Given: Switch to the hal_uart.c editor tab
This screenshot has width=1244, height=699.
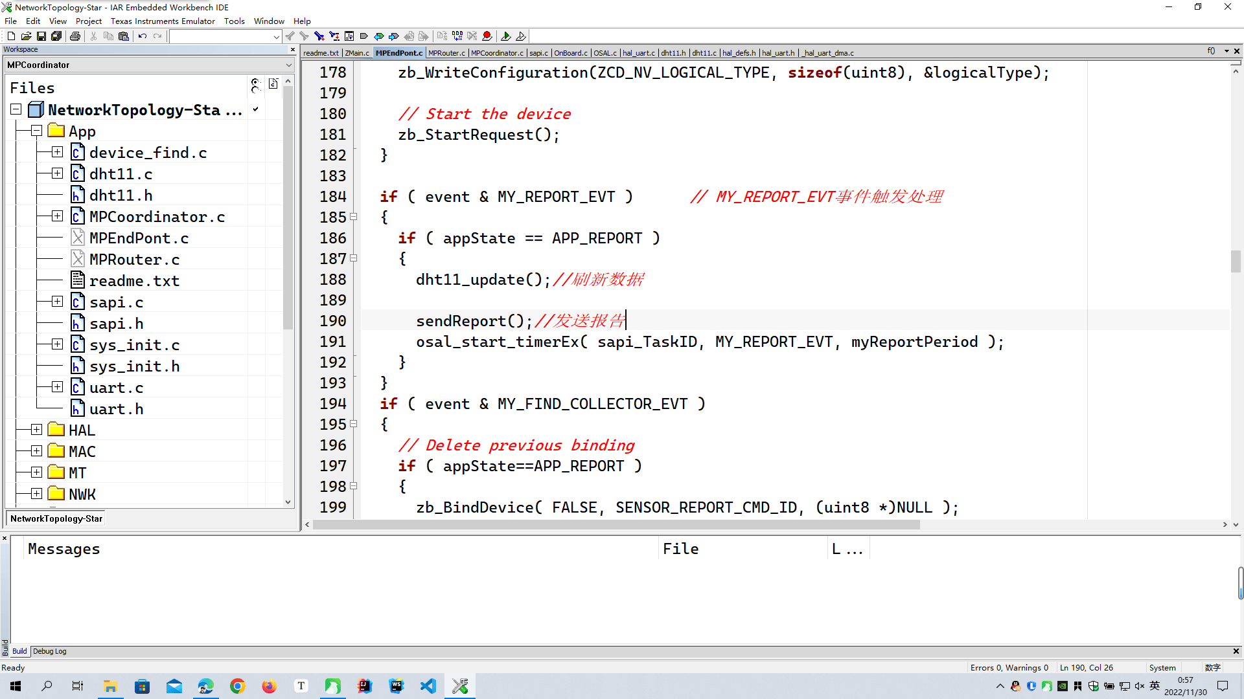Looking at the screenshot, I should click(x=638, y=53).
